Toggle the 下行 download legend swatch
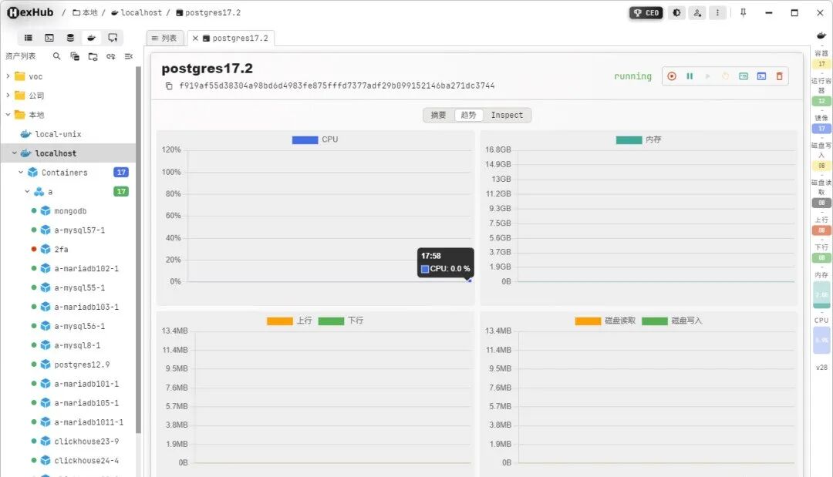Viewport: 833px width, 477px height. 331,321
